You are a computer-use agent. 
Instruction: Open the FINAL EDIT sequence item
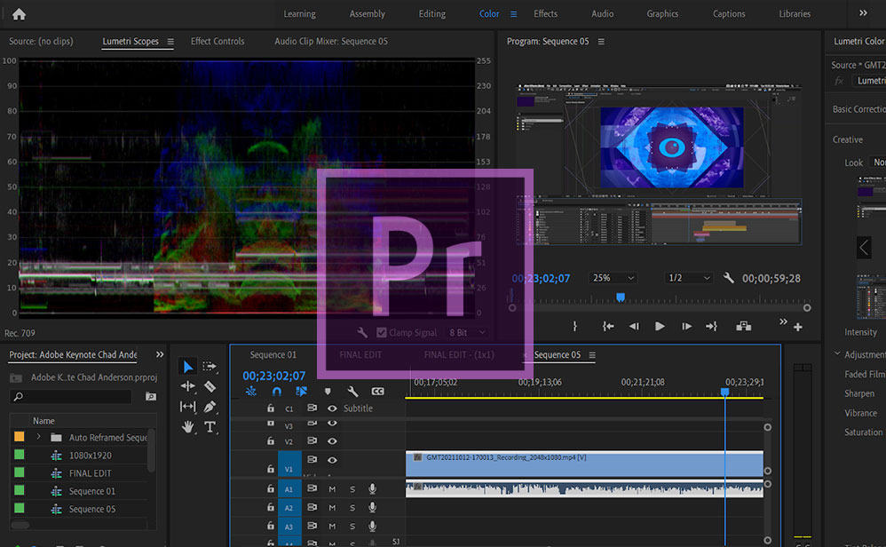coord(90,473)
